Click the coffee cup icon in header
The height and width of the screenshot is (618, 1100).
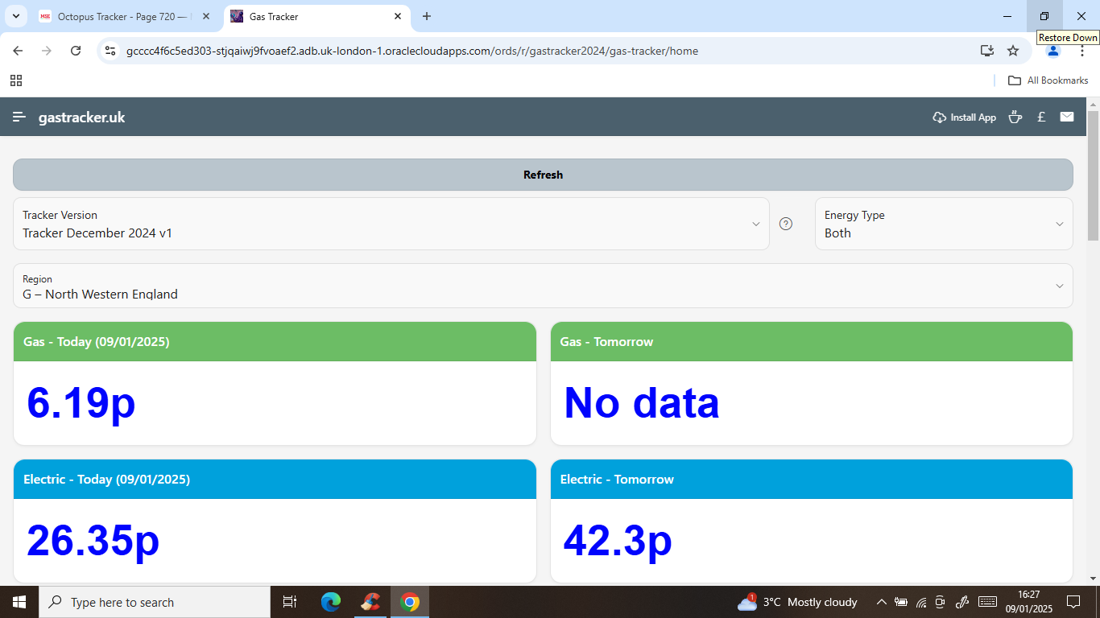click(1015, 117)
